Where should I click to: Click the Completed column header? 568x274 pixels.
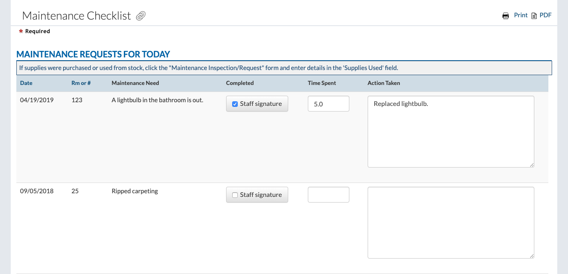[x=240, y=83]
